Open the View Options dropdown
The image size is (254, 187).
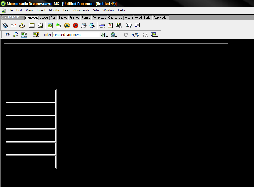coord(154,35)
